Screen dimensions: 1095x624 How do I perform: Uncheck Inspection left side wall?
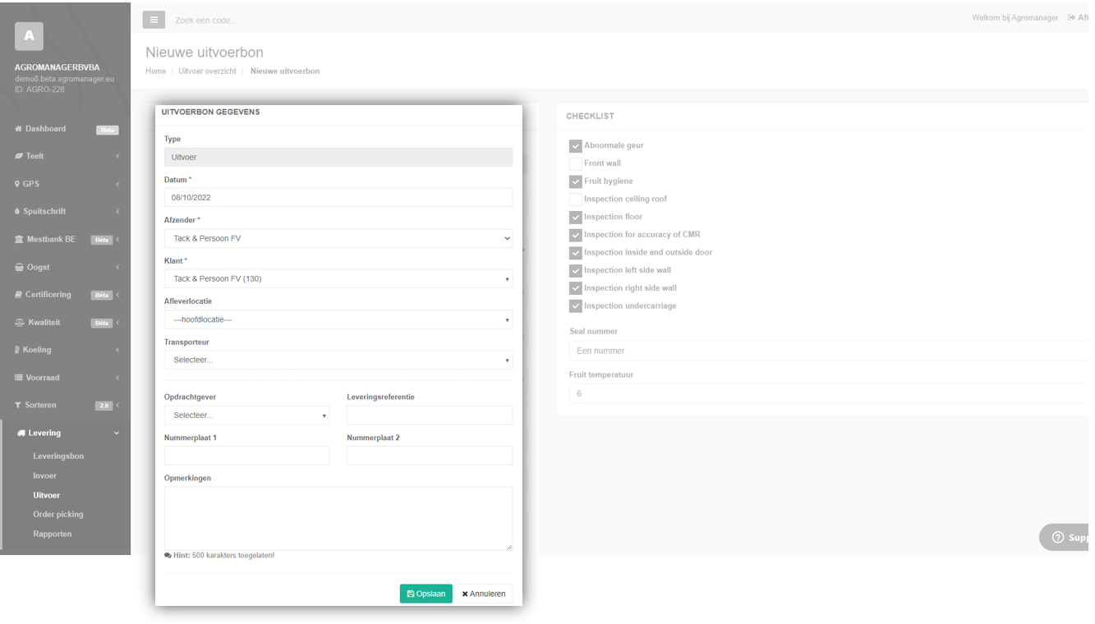[576, 271]
